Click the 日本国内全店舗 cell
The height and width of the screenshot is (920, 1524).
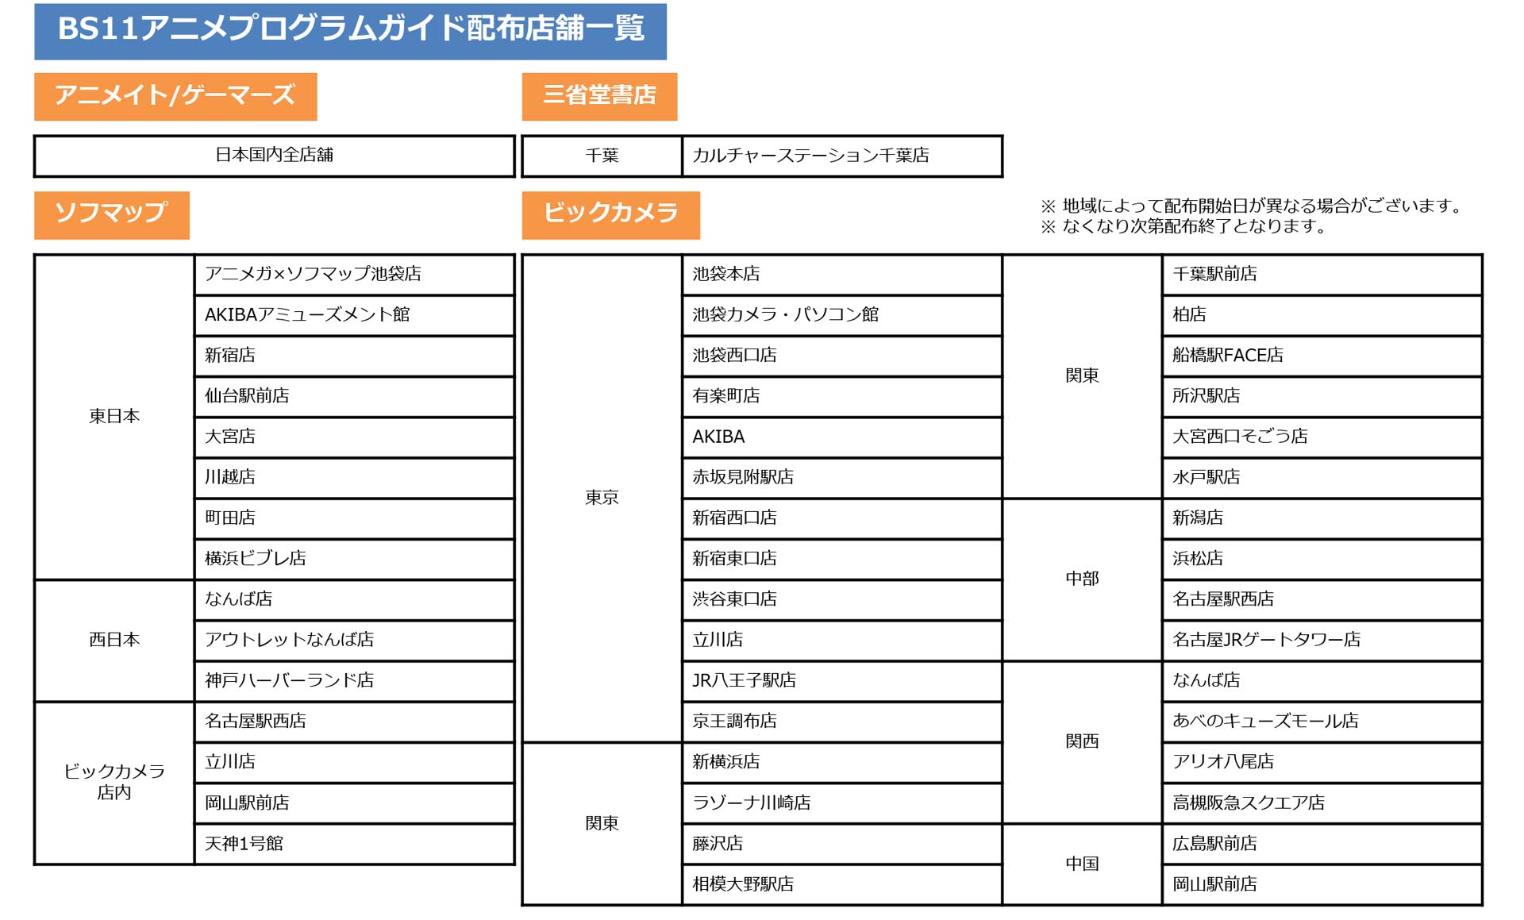coord(274,156)
